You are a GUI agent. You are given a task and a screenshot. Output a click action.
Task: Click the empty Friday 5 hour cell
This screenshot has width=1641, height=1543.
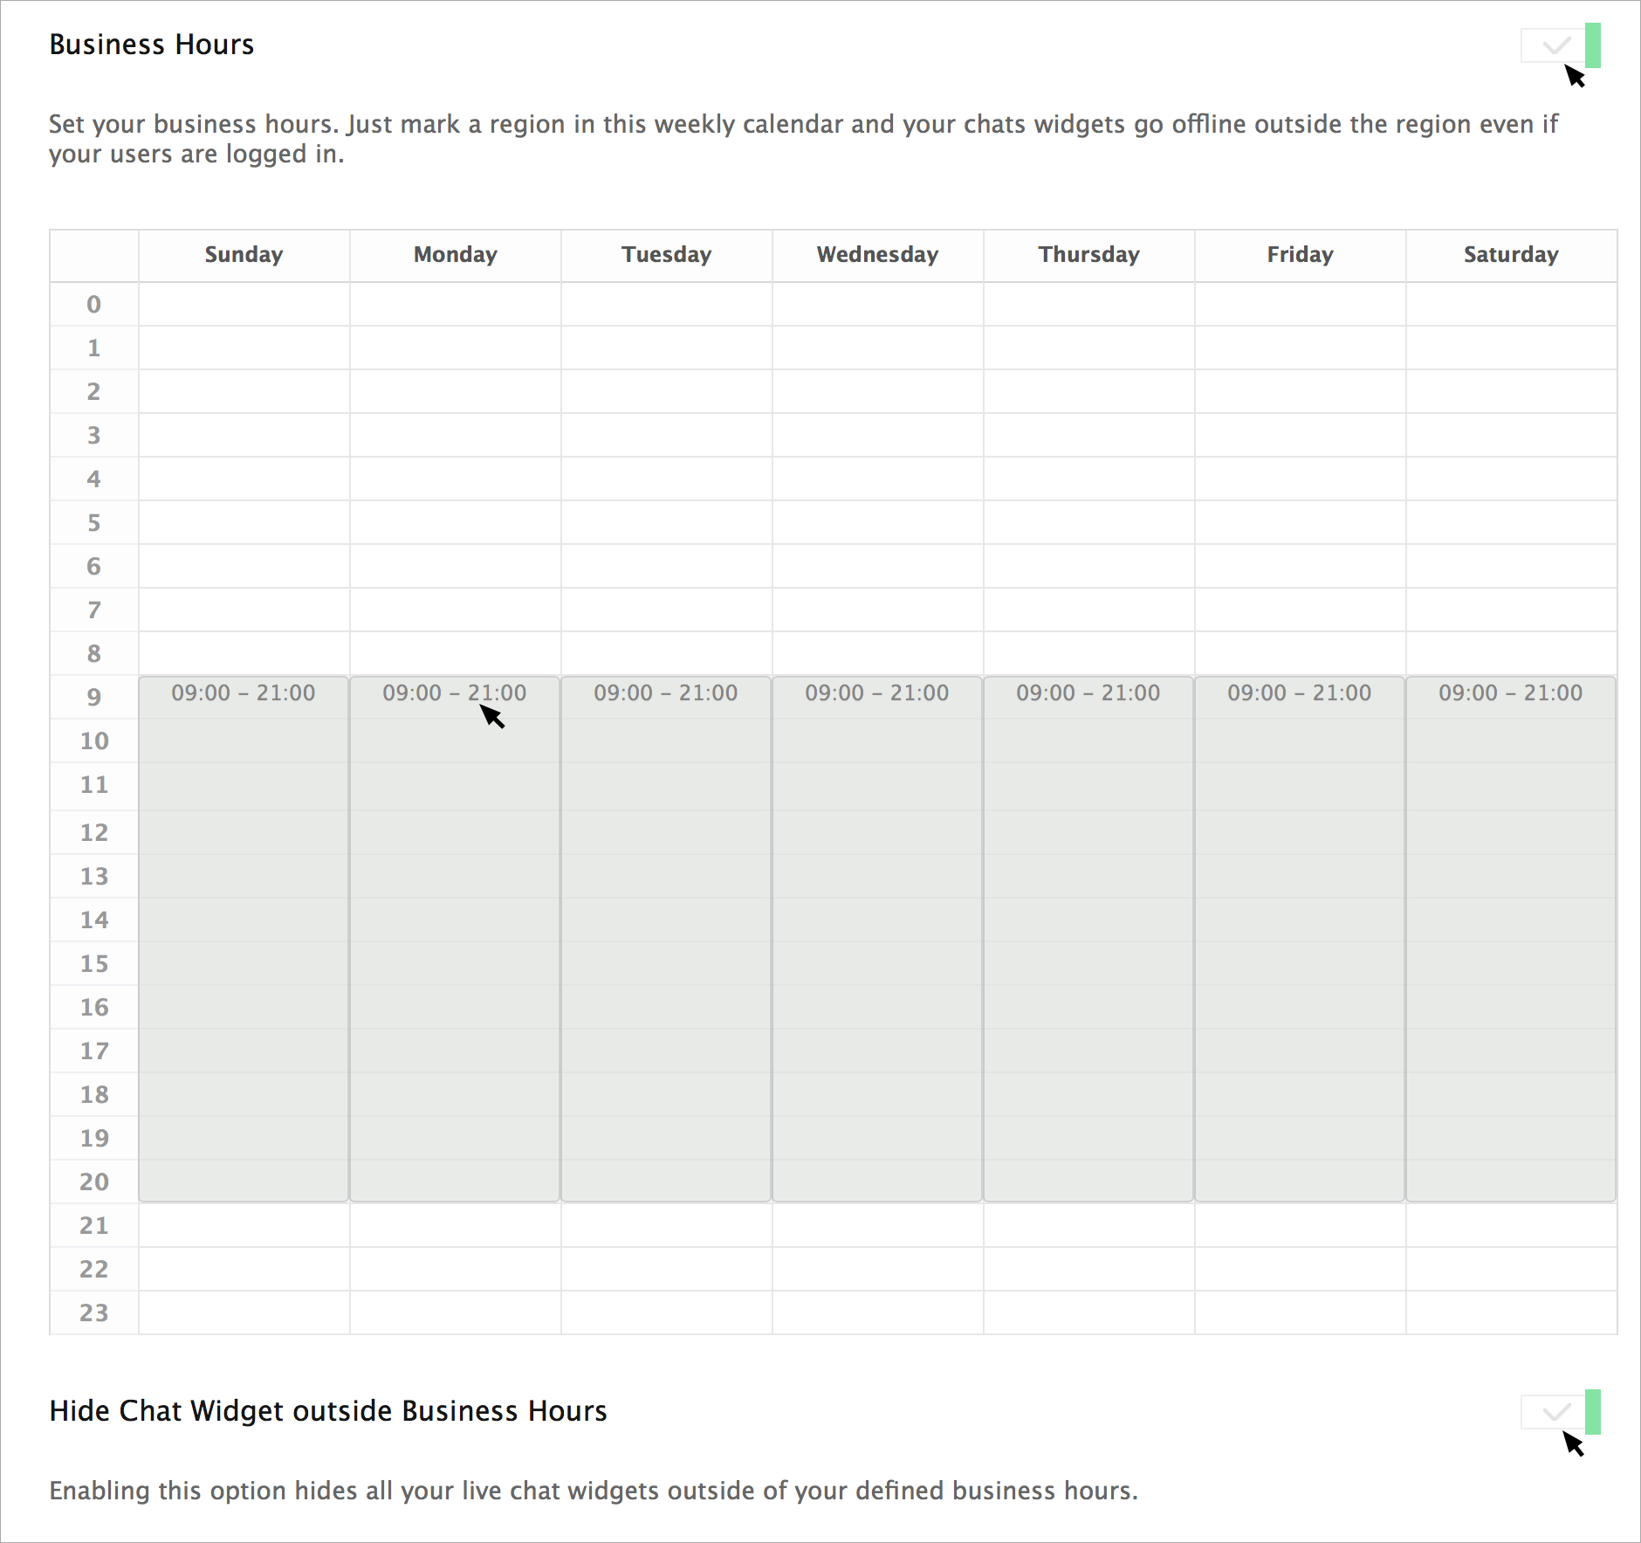click(x=1300, y=522)
